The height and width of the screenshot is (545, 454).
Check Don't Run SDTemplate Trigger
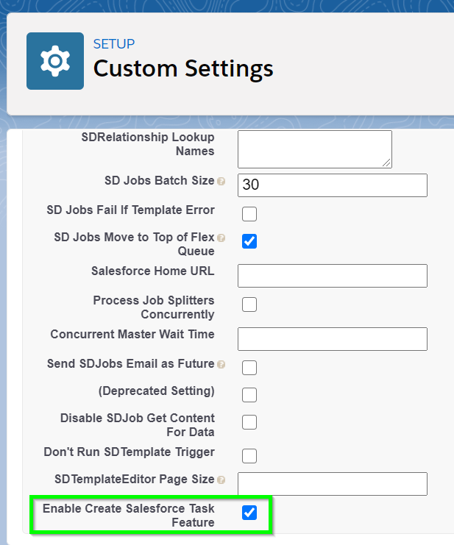coord(249,456)
